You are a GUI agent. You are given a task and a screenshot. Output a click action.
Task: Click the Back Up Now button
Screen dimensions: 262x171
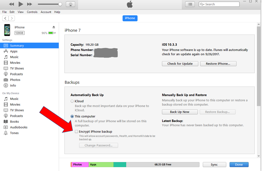tap(180, 112)
